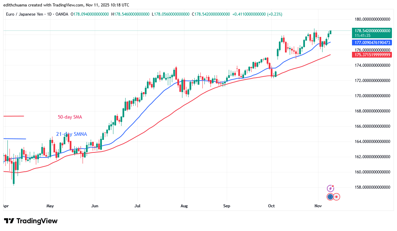Click the +0.23% change value in the header
The width and height of the screenshot is (397, 231).
274,14
